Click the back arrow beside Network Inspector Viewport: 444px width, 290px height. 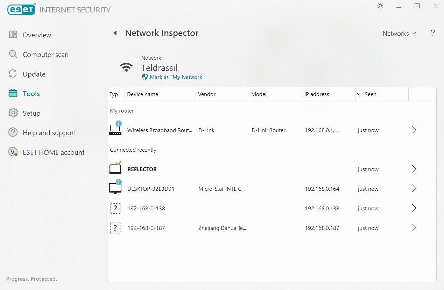(115, 33)
